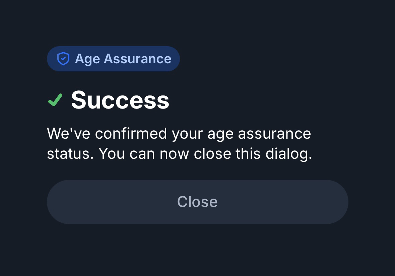
Task: Click "We've confirmed your age assurance" line
Action: (x=179, y=133)
